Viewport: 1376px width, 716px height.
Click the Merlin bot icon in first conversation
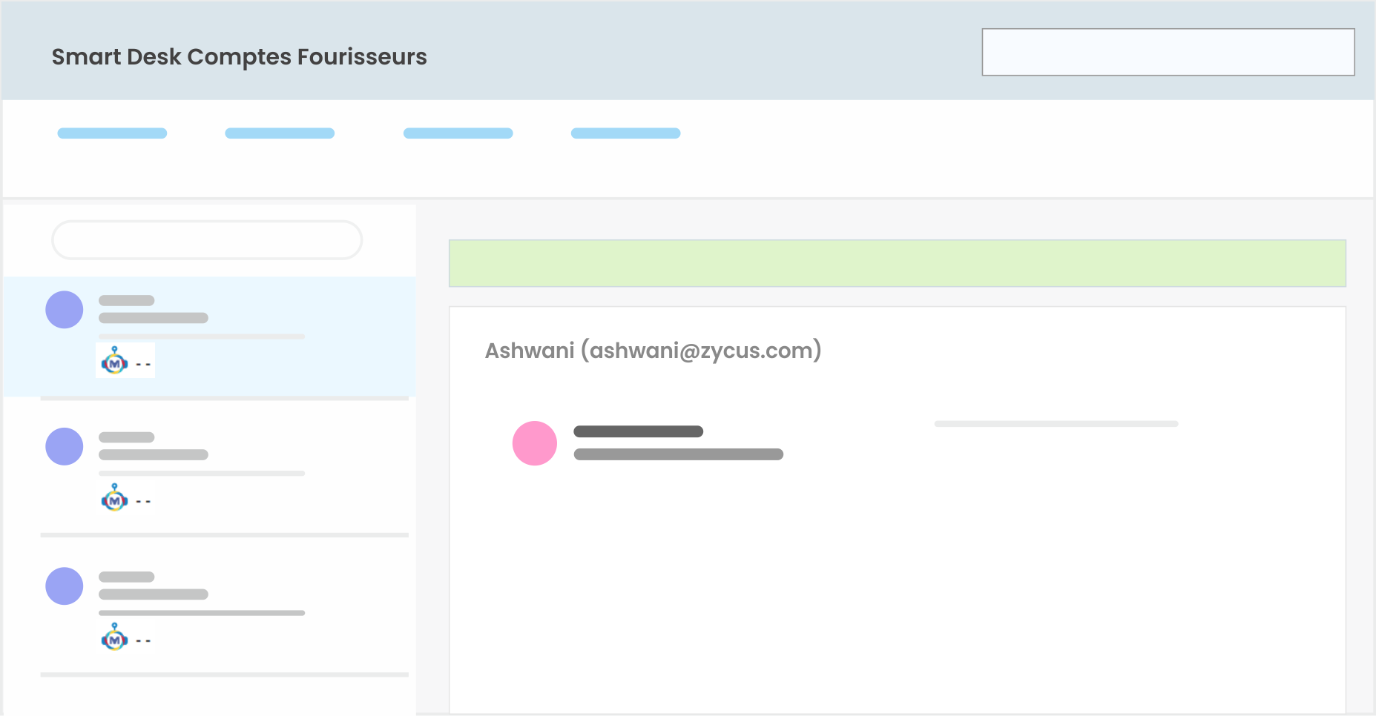point(114,360)
